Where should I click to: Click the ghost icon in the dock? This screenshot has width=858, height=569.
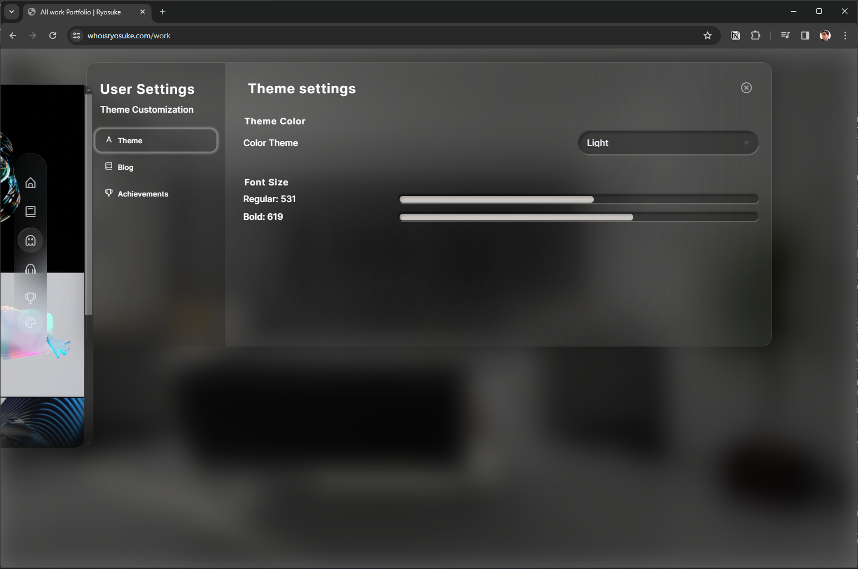pos(31,240)
